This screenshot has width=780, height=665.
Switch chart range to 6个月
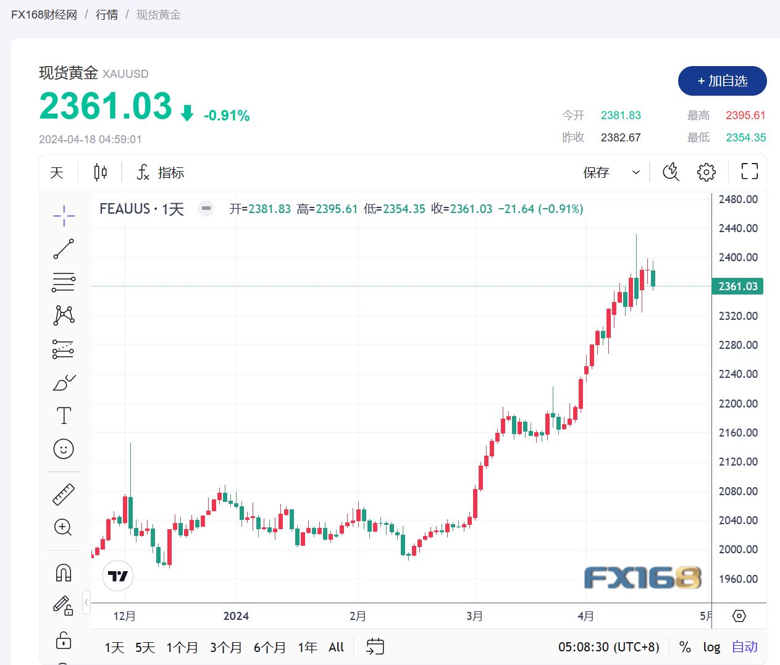[269, 647]
